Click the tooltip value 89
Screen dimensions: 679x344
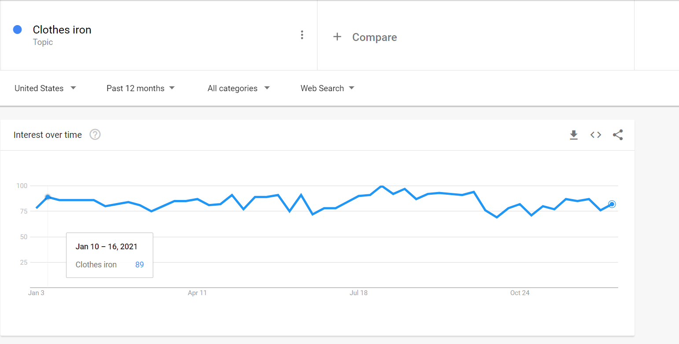[139, 265]
